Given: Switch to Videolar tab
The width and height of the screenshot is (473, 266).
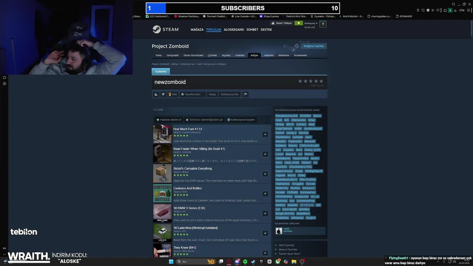Looking at the screenshot, I should [240, 55].
